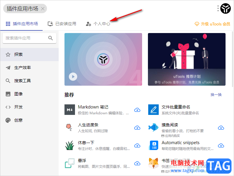Open 文件批量重命名 plugin icon
This screenshot has width=234, height=176.
coord(153,110)
